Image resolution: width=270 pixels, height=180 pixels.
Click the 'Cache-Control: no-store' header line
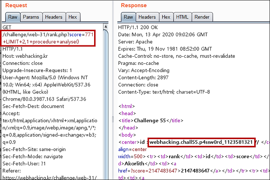point(177,56)
